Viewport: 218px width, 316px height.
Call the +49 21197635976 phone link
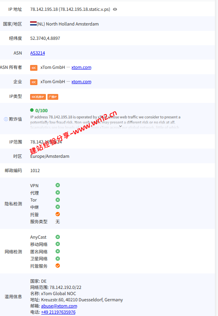point(58,312)
